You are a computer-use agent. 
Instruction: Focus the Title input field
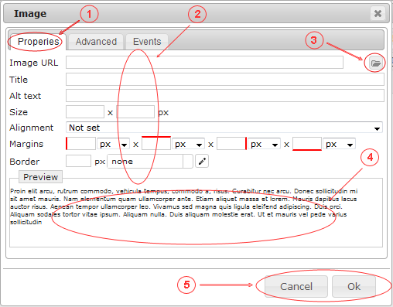(x=225, y=80)
